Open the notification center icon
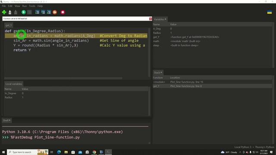The image size is (276, 155). (x=271, y=152)
